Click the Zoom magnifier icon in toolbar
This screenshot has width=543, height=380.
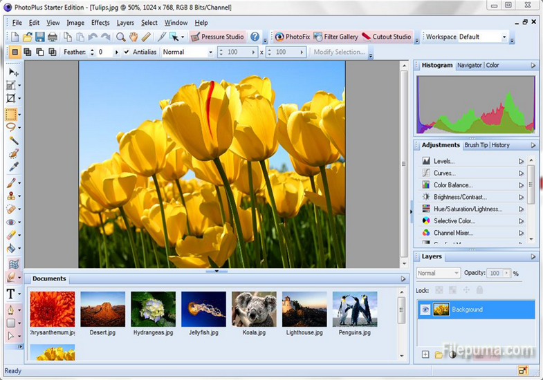point(121,37)
